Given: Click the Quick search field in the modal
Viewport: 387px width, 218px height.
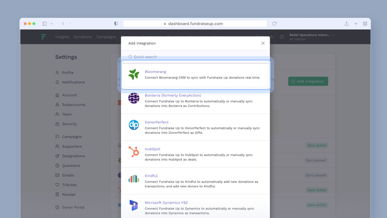Looking at the screenshot, I should coord(167,56).
